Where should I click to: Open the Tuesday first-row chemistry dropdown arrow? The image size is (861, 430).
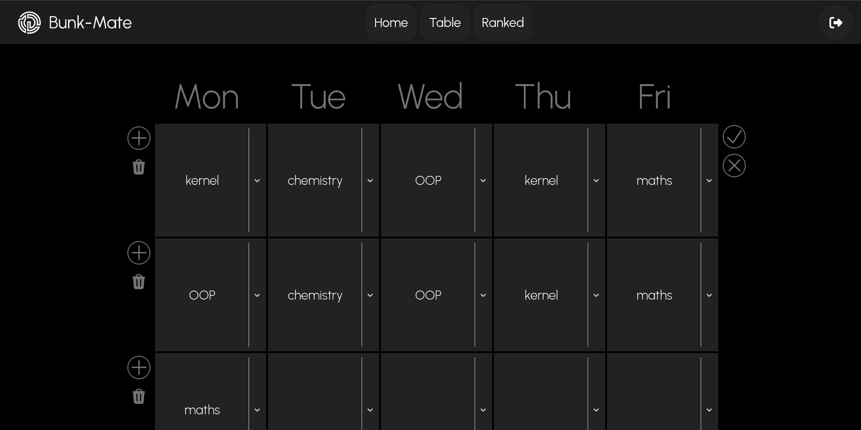[370, 180]
